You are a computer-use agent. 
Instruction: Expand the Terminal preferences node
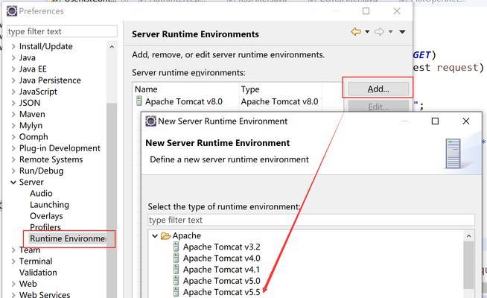click(x=13, y=261)
